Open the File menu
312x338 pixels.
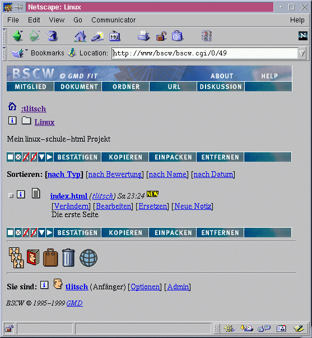tap(13, 20)
